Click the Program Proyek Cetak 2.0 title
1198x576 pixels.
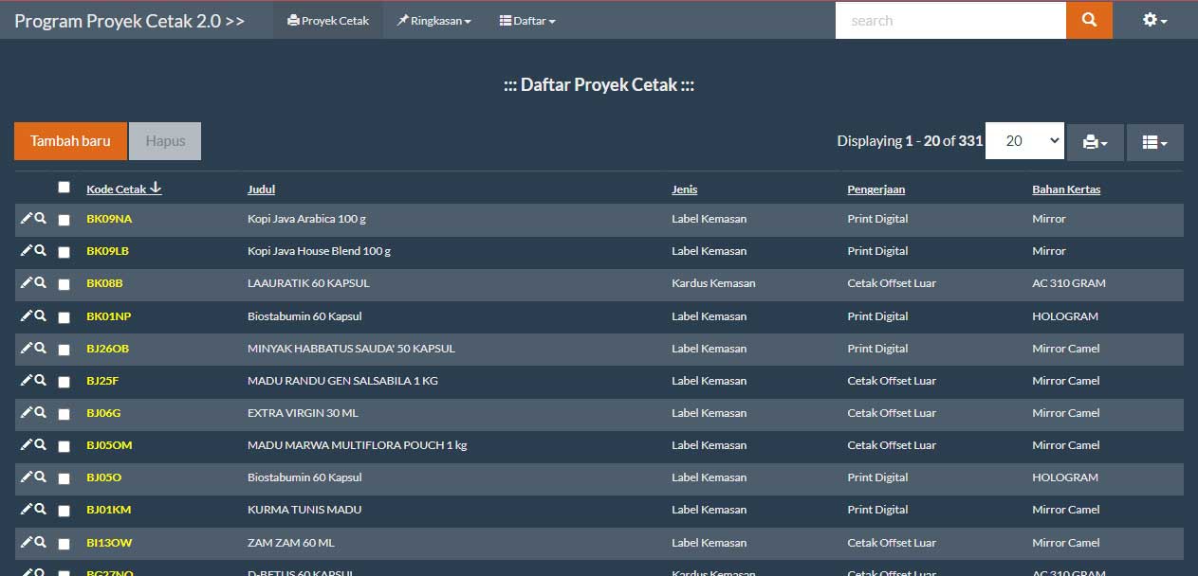coord(129,21)
